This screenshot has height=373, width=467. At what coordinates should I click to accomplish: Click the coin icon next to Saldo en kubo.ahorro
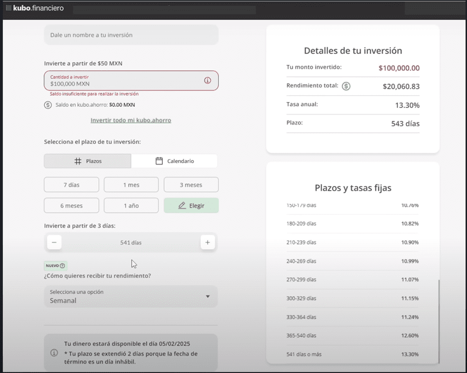coord(48,105)
